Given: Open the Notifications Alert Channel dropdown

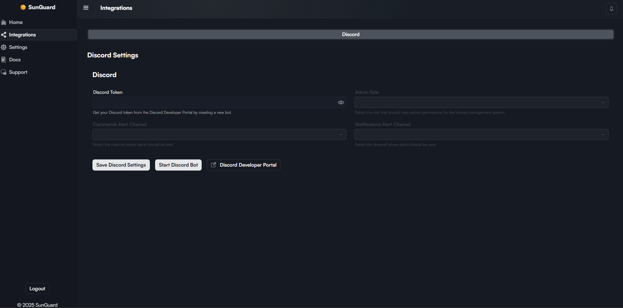Looking at the screenshot, I should tap(481, 134).
